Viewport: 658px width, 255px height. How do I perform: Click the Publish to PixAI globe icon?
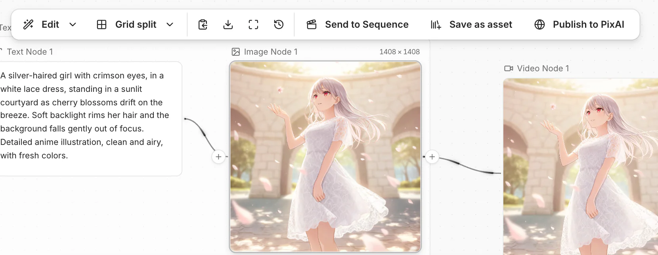click(539, 25)
